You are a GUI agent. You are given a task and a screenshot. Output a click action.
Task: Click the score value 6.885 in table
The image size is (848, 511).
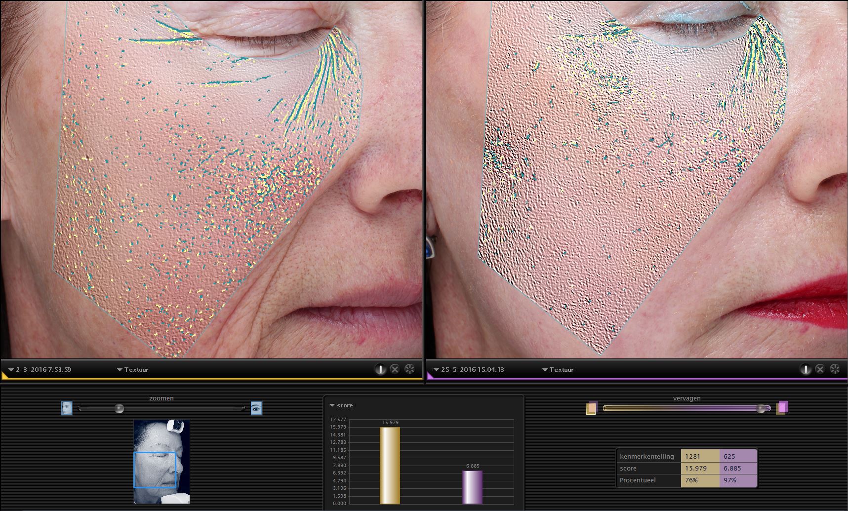click(738, 468)
